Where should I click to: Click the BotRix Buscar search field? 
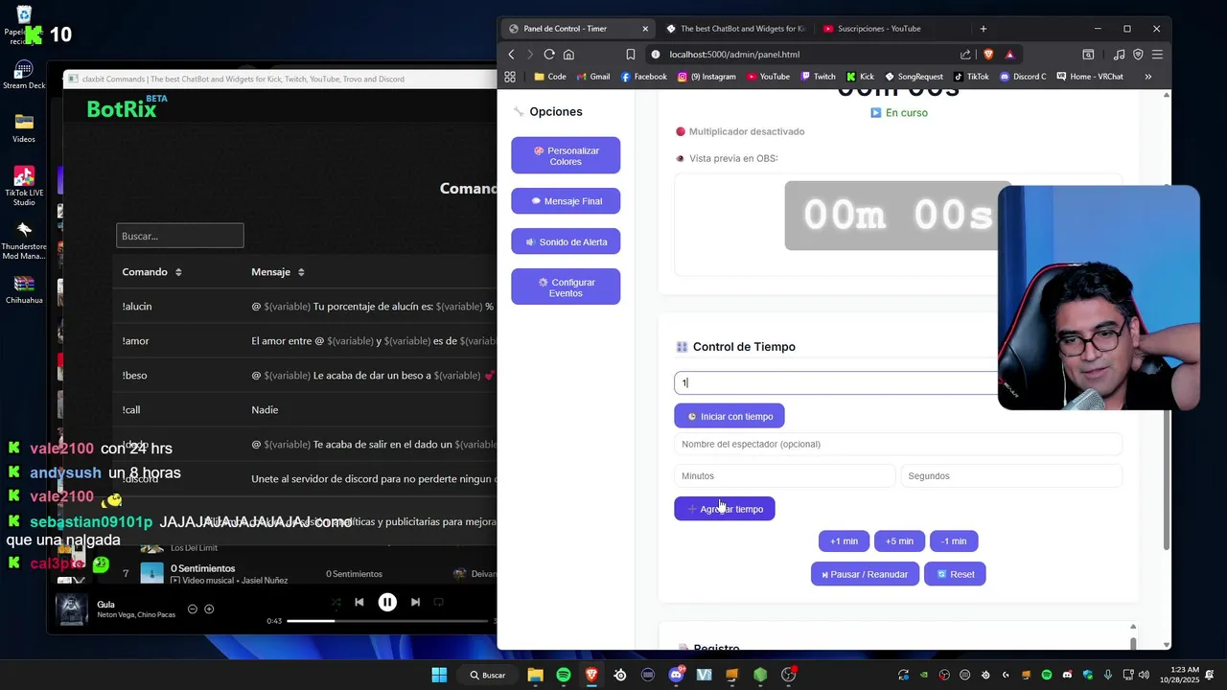click(x=180, y=236)
